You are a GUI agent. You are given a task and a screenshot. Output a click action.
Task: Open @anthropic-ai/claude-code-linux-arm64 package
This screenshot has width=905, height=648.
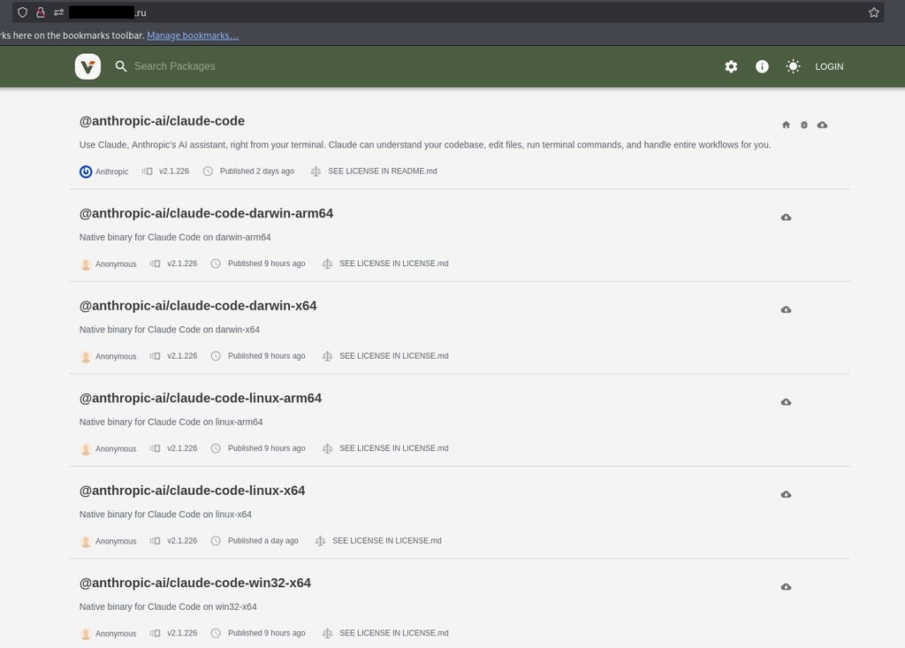point(201,398)
